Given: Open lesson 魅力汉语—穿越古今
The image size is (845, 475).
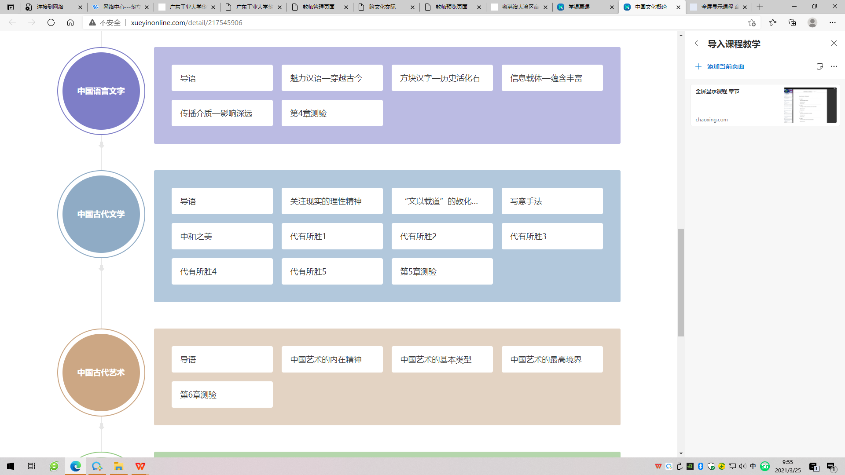Looking at the screenshot, I should pyautogui.click(x=332, y=78).
